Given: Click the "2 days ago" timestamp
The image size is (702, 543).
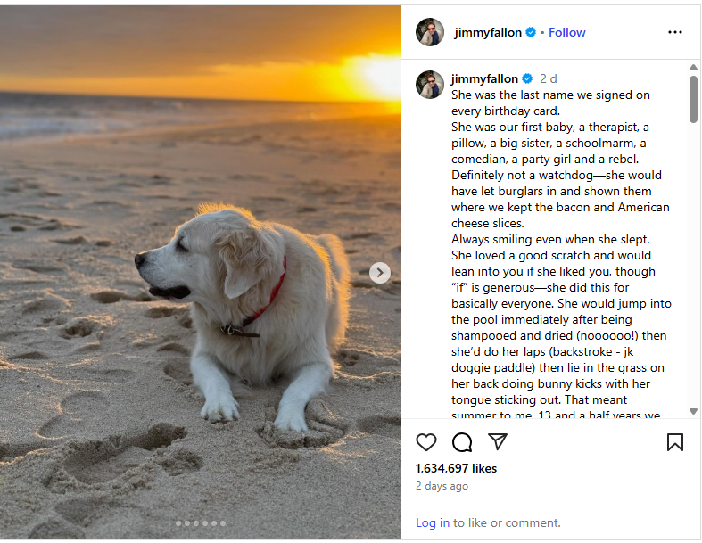Looking at the screenshot, I should [442, 486].
